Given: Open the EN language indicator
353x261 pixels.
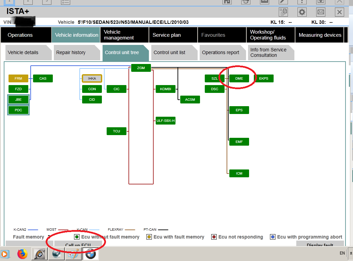Looking at the screenshot, I should click(x=342, y=253).
